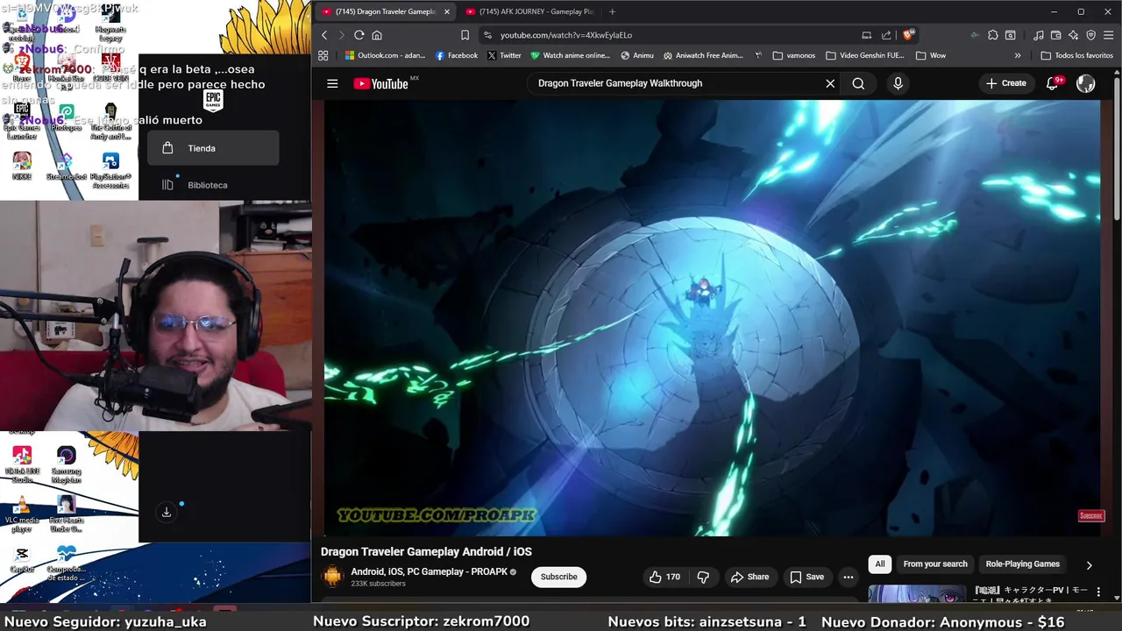
Task: Open Brave Shields lion icon
Action: click(x=909, y=35)
